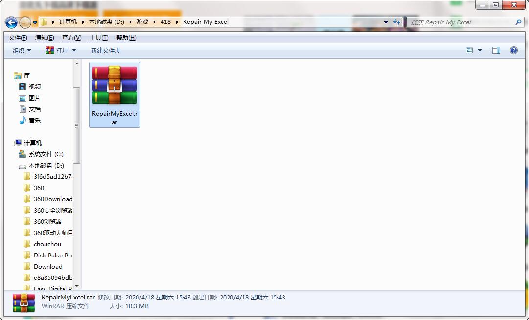Open 帮助(H) menu
529x320 pixels.
click(x=126, y=38)
